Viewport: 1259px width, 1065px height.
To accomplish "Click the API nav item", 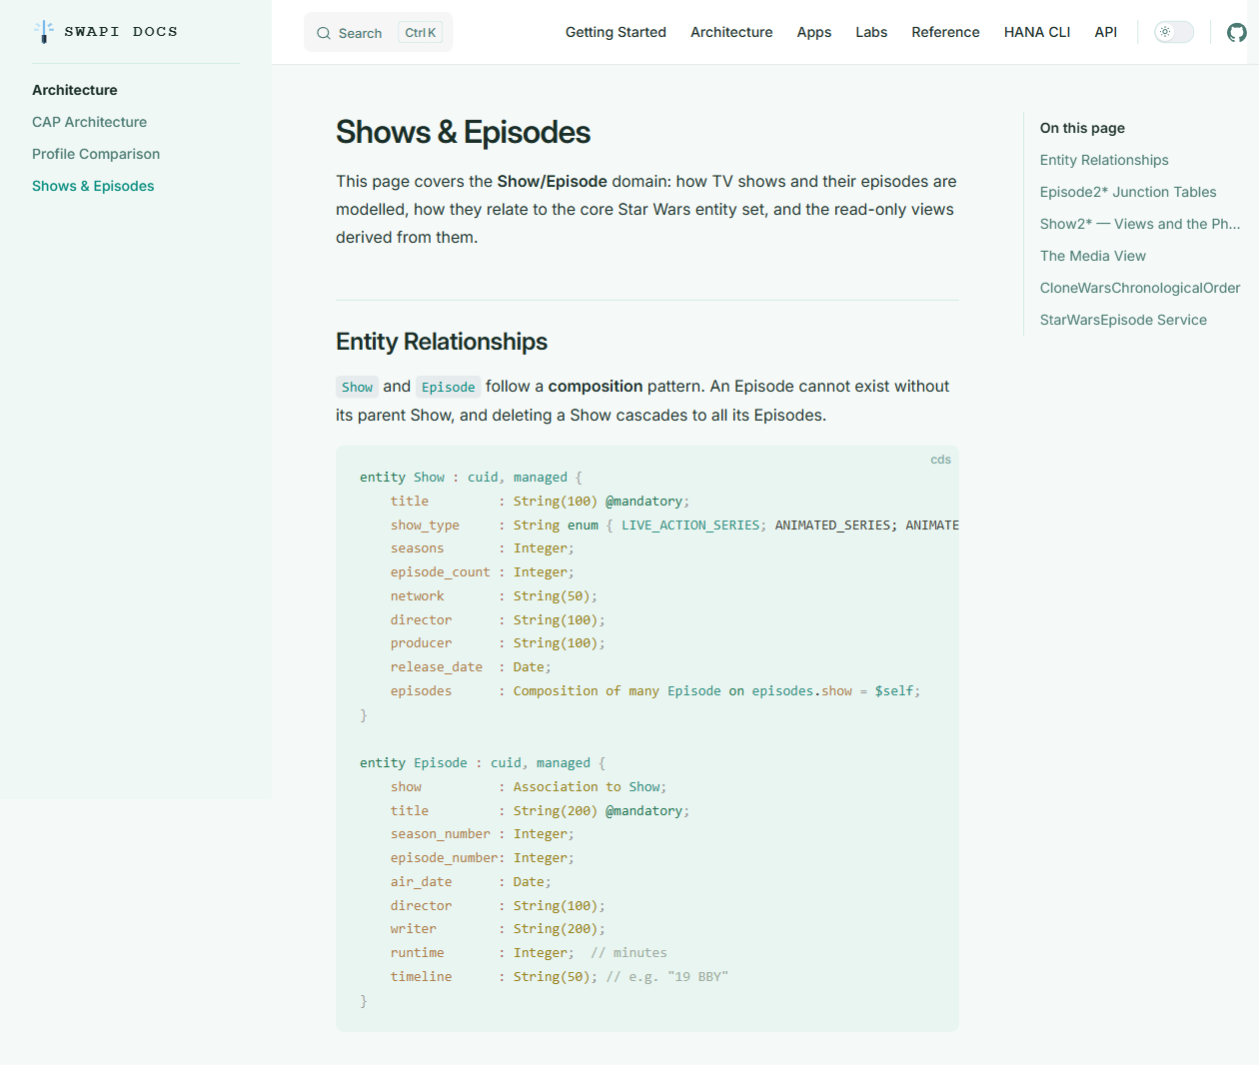I will point(1105,32).
